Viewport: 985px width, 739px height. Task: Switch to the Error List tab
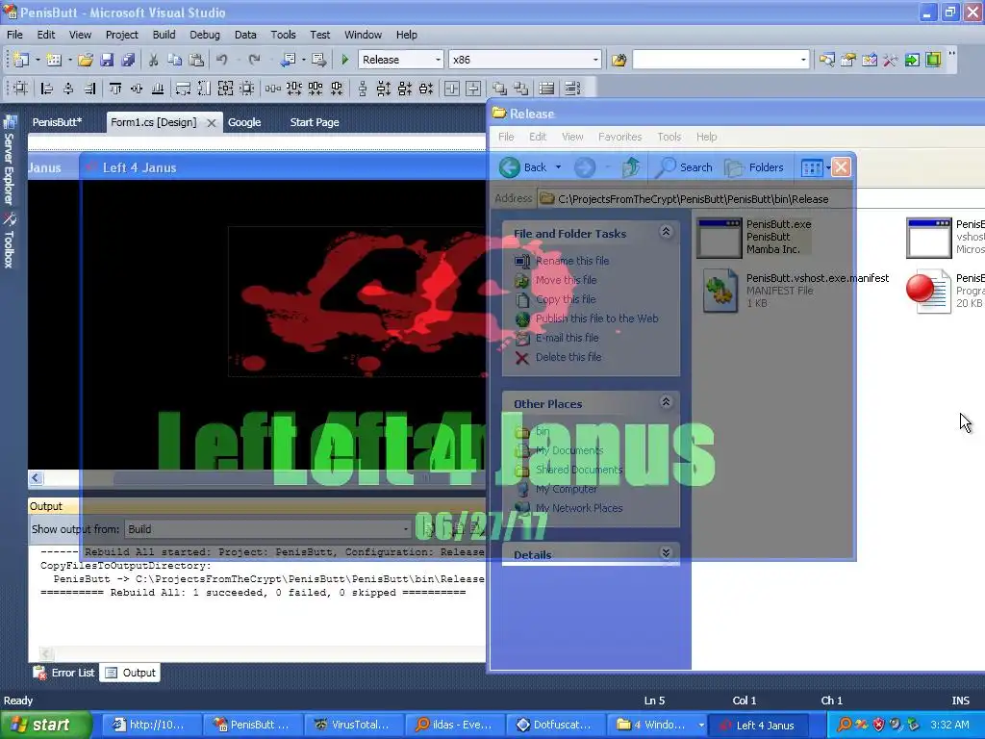63,673
